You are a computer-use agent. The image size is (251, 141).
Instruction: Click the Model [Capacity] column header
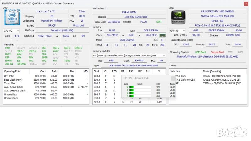point(212,71)
